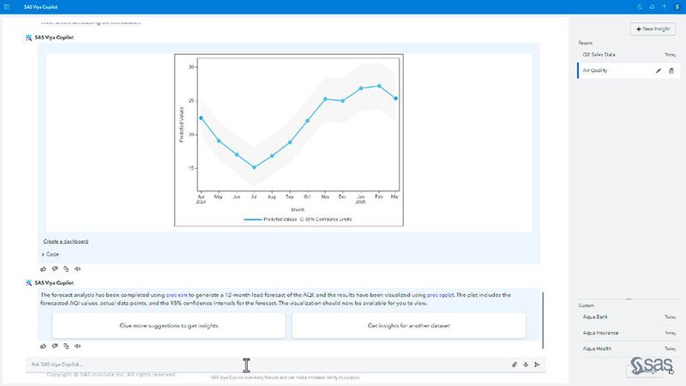The height and width of the screenshot is (386, 686).
Task: Click the chat area vertical scrollbar
Action: (x=543, y=320)
